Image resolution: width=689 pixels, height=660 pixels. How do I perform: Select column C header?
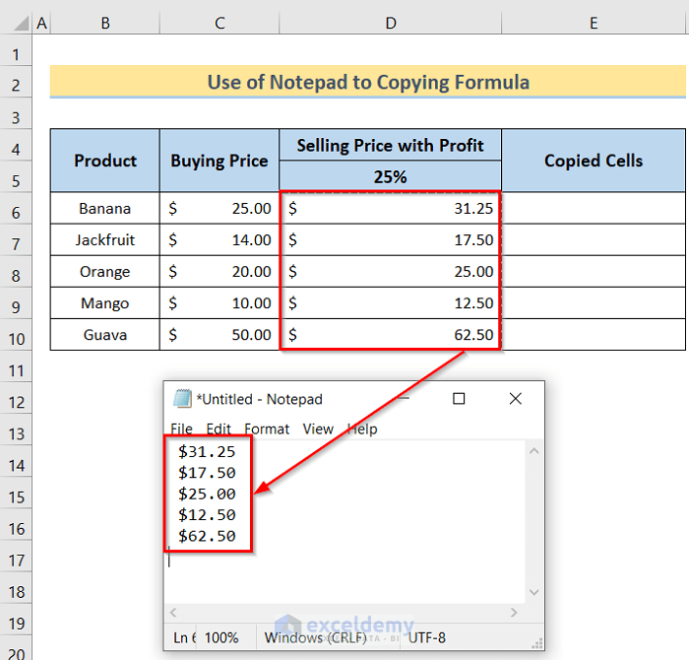pos(219,23)
